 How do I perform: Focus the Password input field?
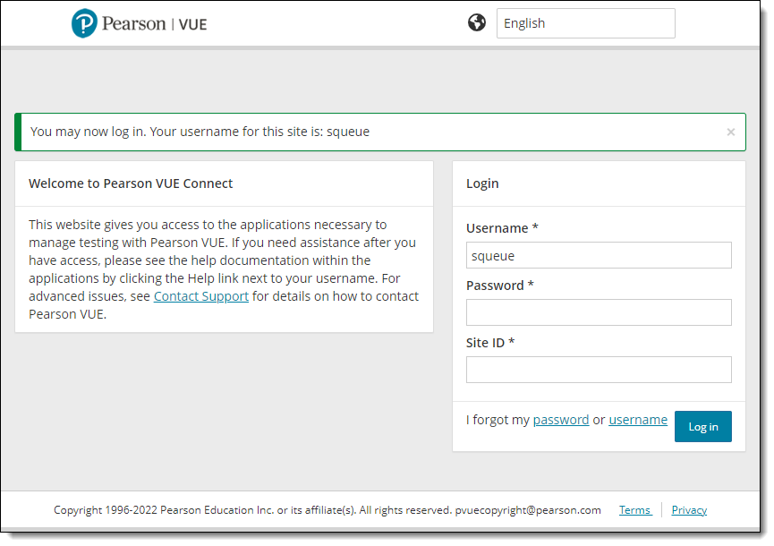pyautogui.click(x=599, y=312)
